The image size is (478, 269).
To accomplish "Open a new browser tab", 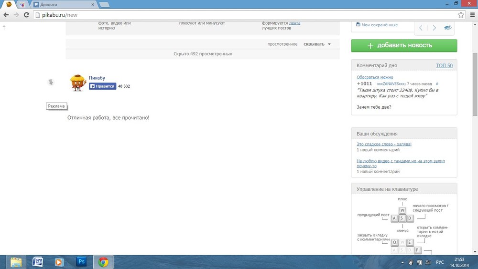I will [104, 4].
